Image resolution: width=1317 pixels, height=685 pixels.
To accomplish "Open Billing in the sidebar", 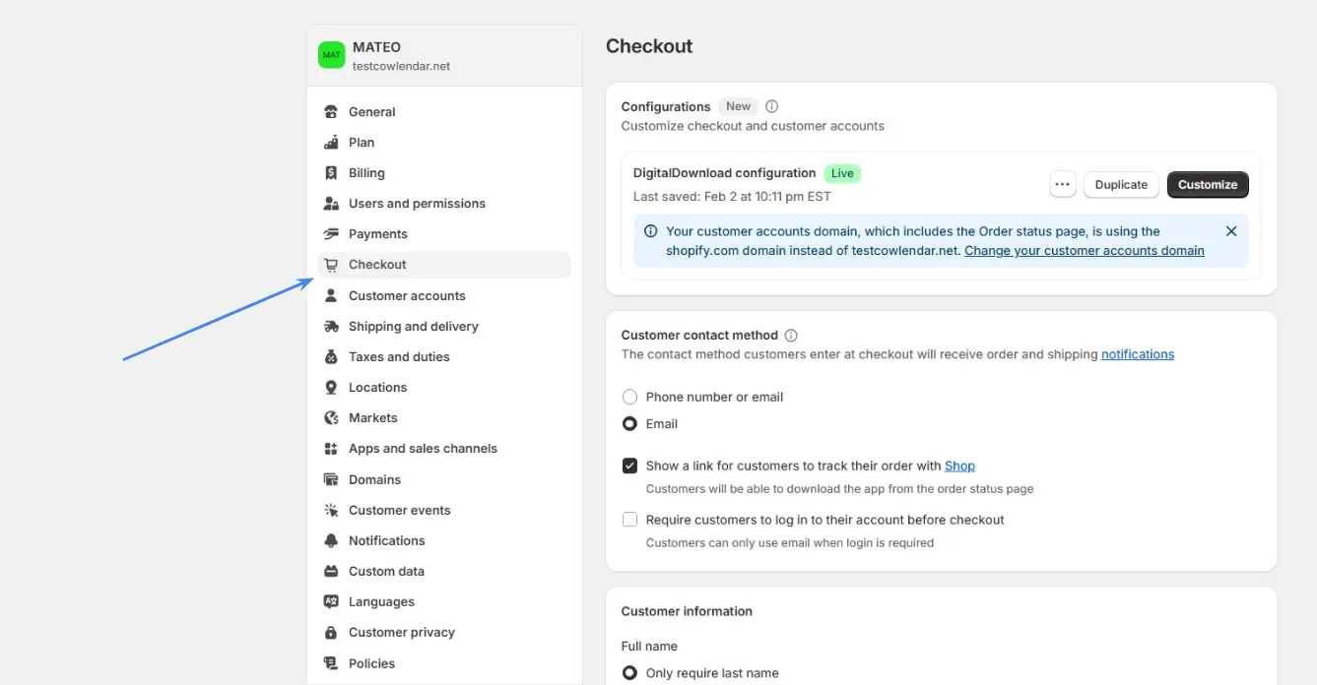I will click(444, 173).
